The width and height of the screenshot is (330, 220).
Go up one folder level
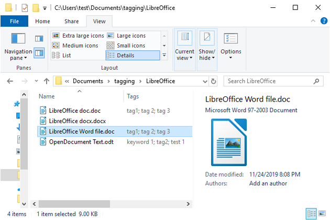[47, 81]
